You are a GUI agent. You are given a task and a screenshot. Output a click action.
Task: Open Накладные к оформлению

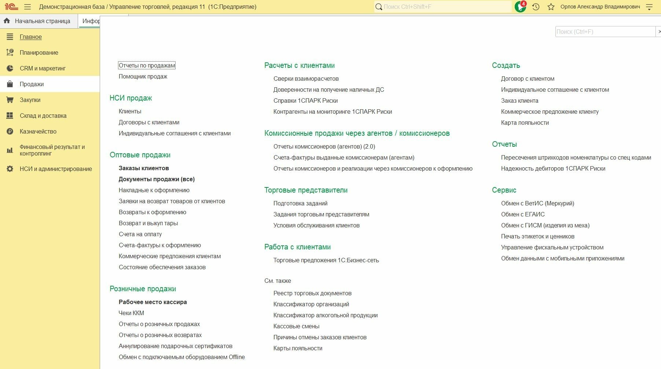pos(154,190)
